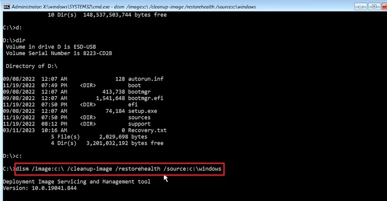The height and width of the screenshot is (201, 387).
Task: Click the cmd.exe icon in title bar
Action: 7,7
